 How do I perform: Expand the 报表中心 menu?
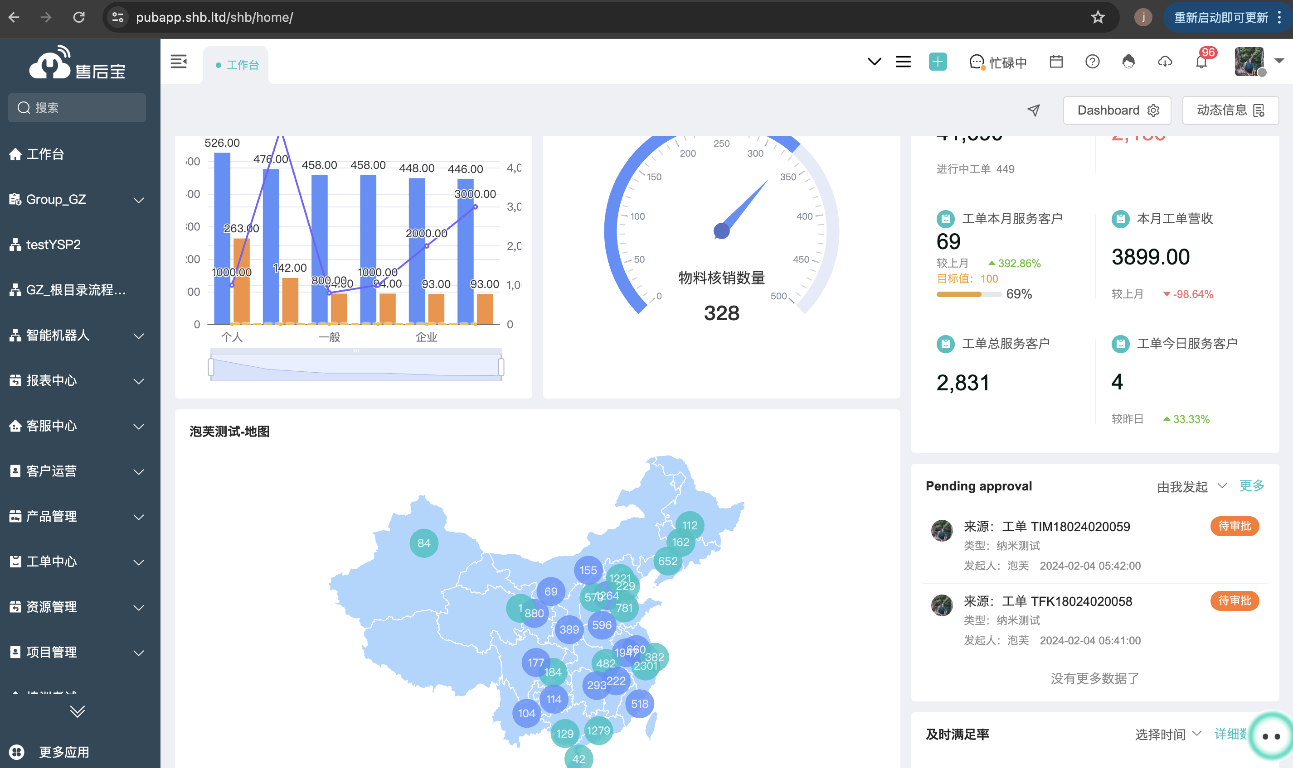point(80,380)
